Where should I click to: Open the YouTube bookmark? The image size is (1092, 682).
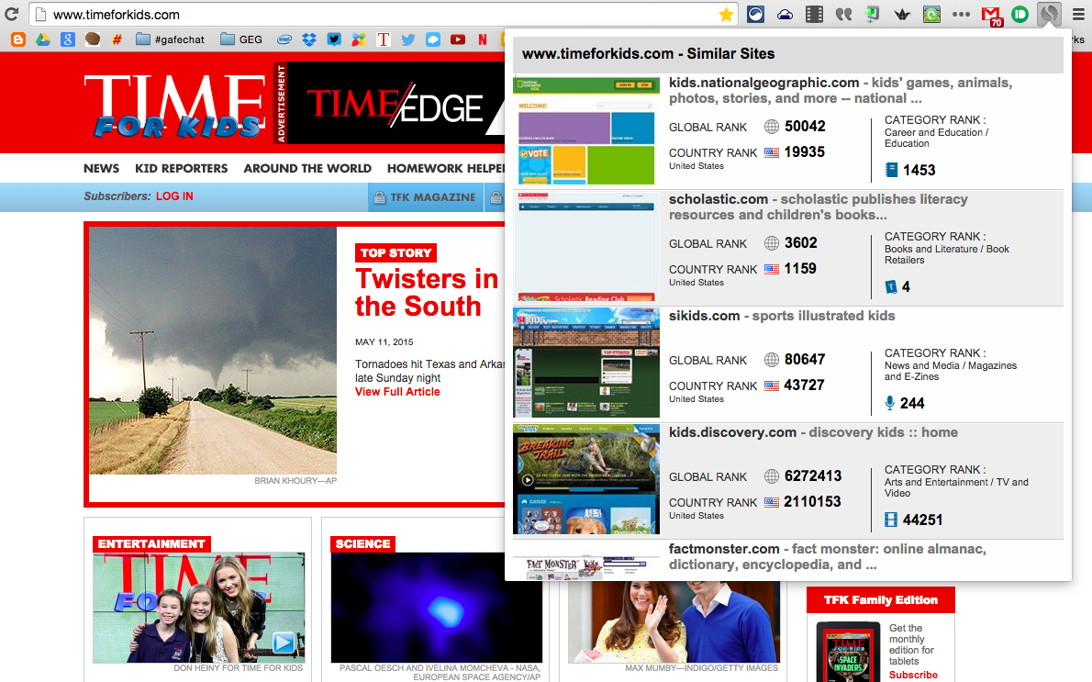point(458,39)
